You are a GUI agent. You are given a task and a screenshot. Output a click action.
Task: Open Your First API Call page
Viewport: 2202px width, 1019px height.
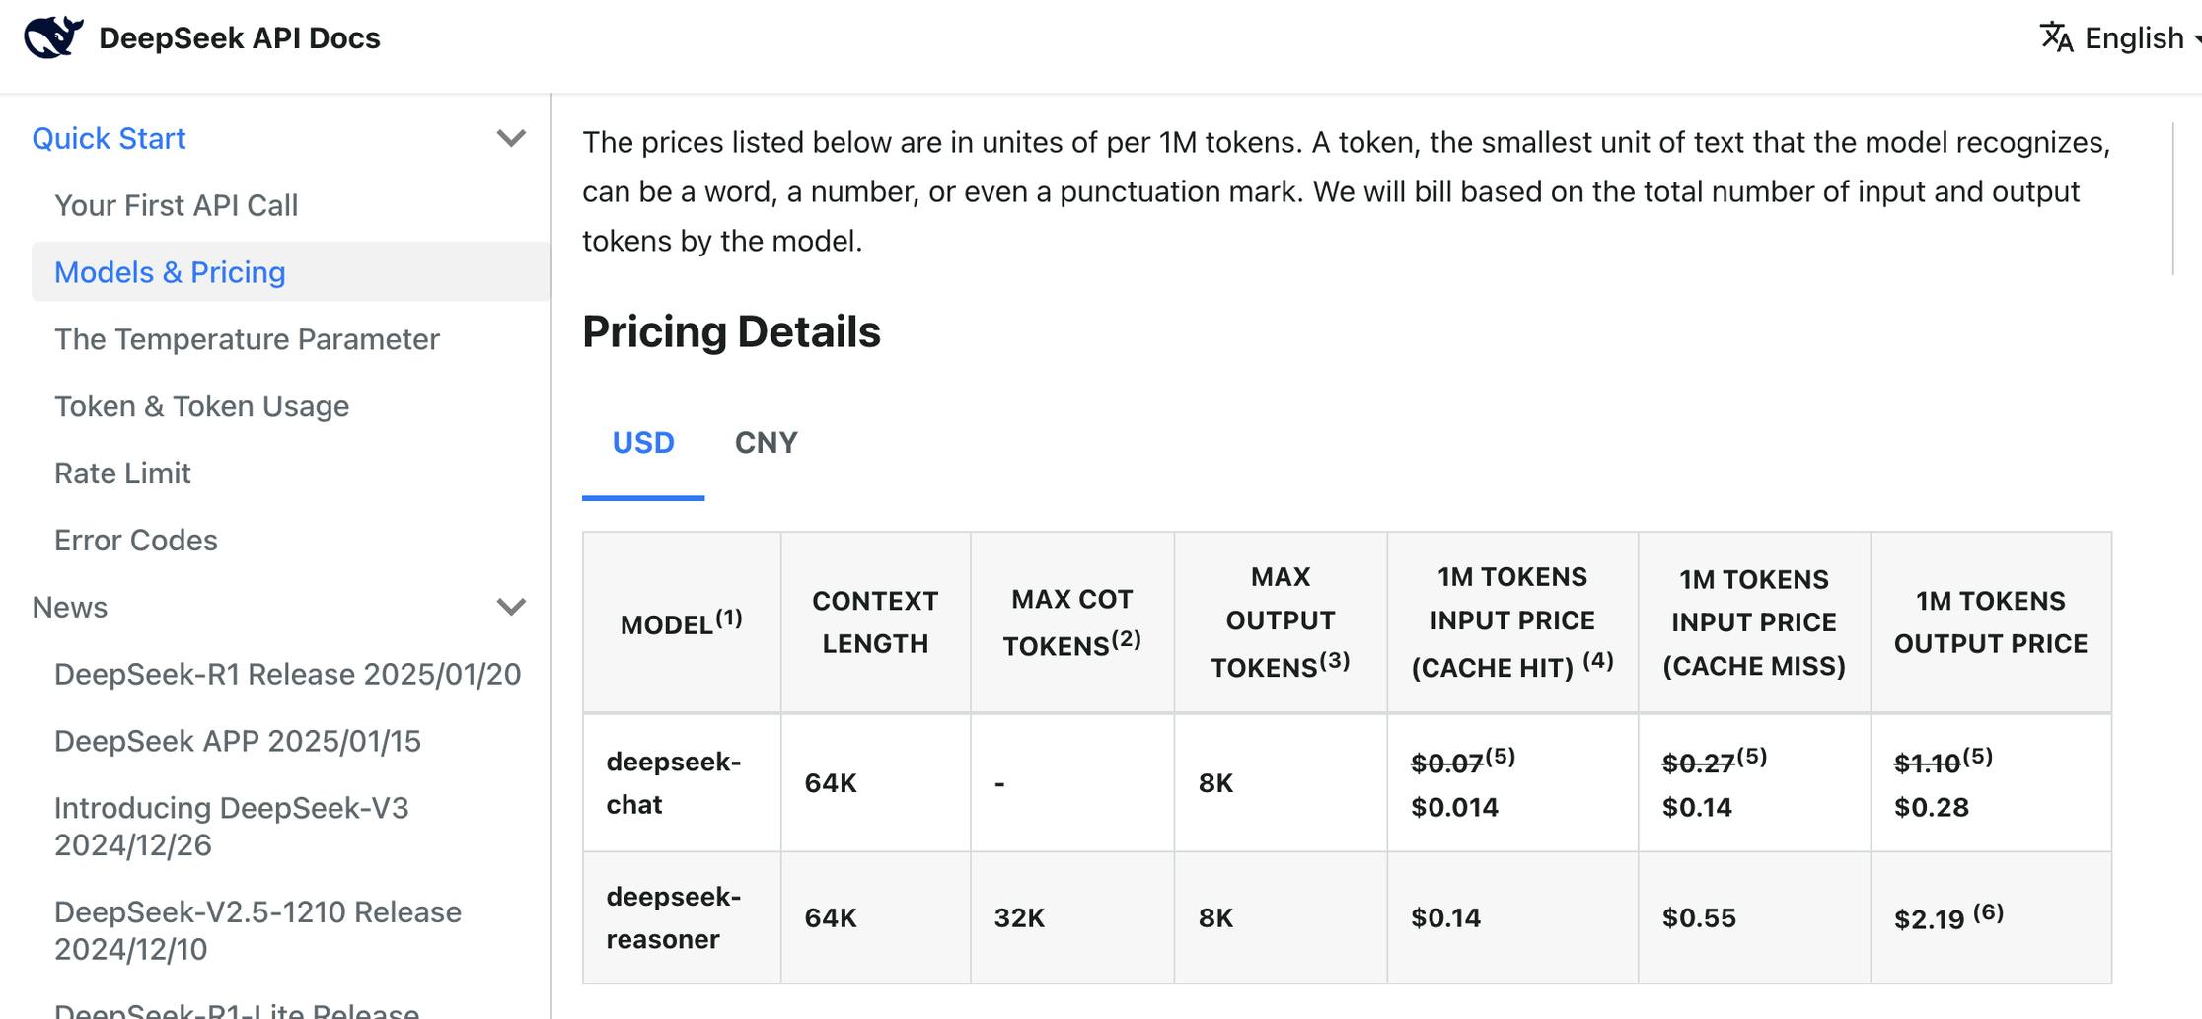coord(176,205)
